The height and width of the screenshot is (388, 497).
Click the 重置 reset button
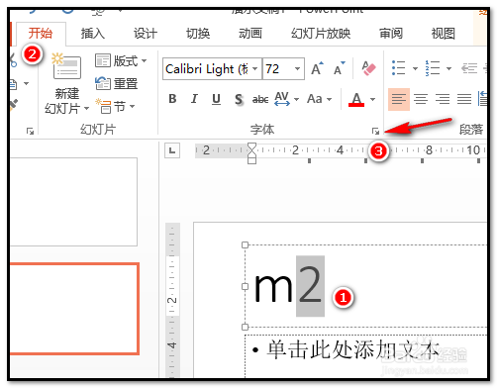point(116,83)
